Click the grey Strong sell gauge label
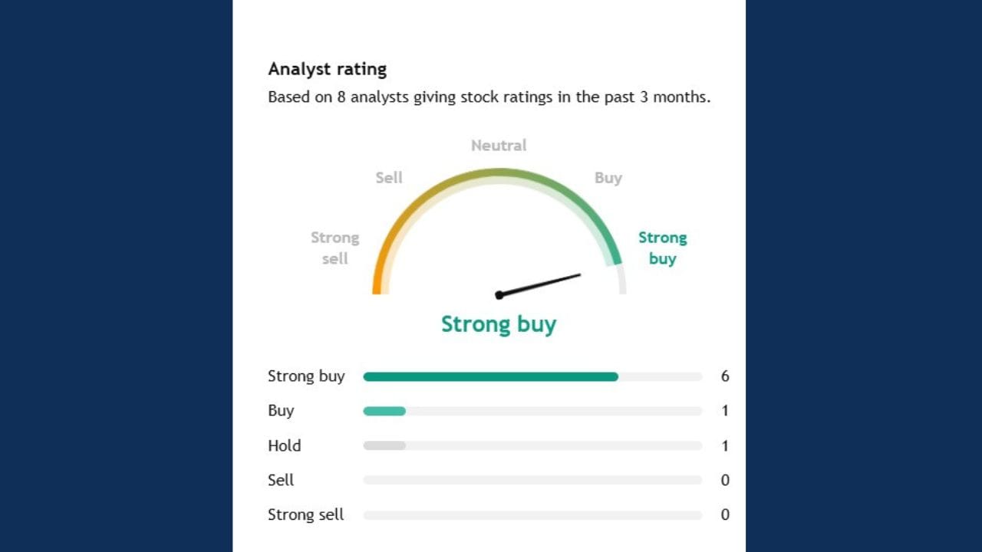 [334, 248]
